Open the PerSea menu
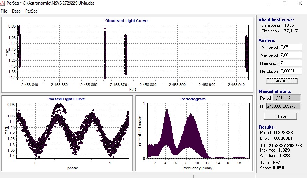The image size is (307, 178). 31,11
